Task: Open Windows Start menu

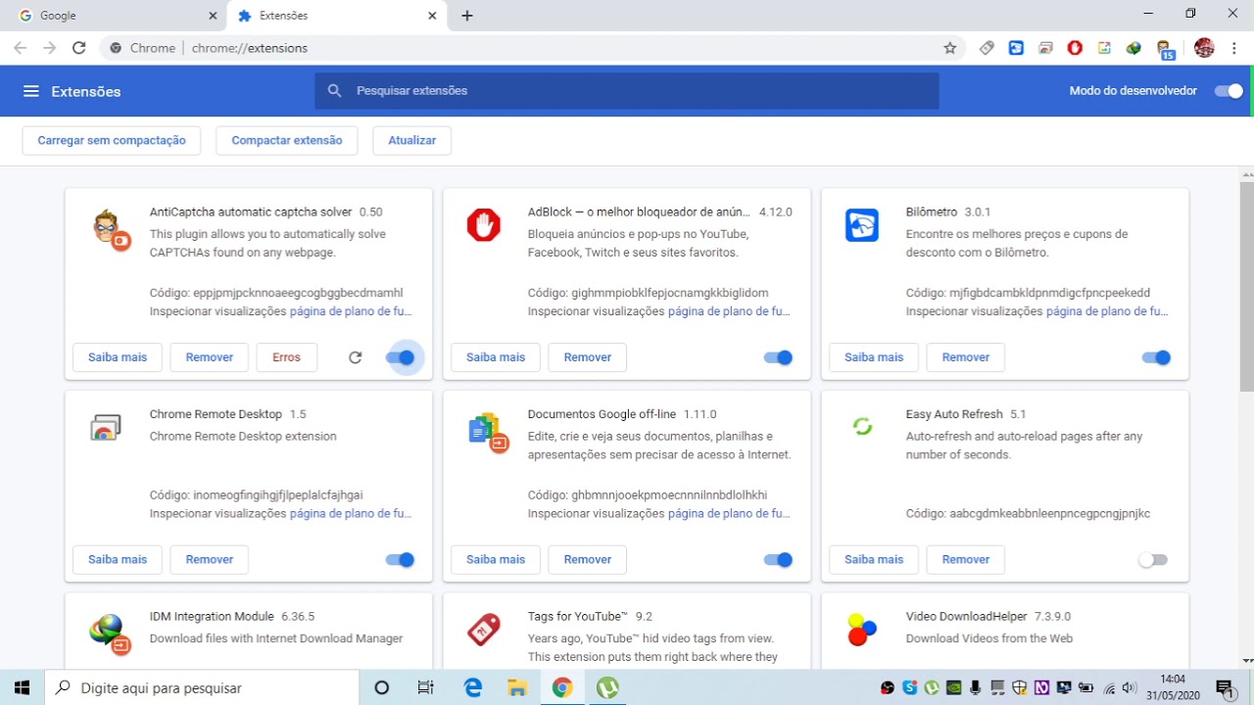Action: click(x=22, y=688)
